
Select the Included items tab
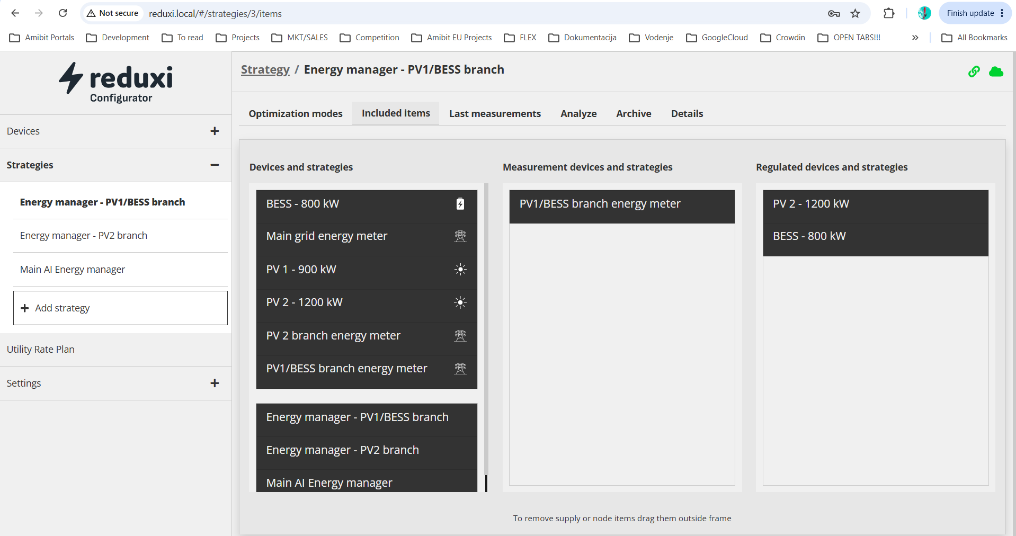tap(396, 113)
